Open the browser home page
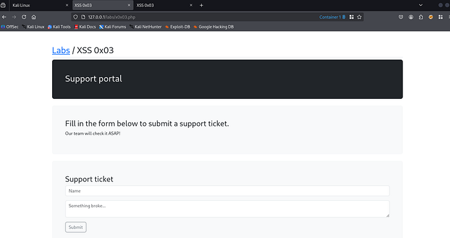This screenshot has width=450, height=238. [x=34, y=17]
